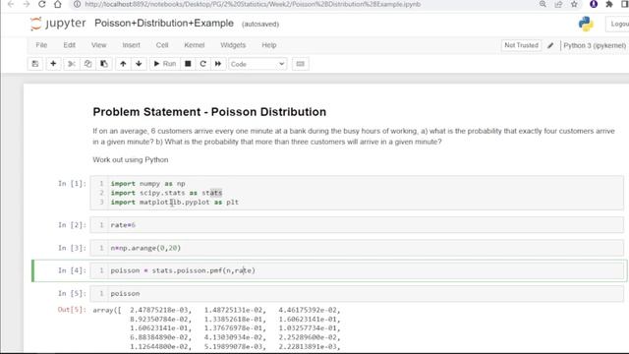Open the extensions puzzle icon

[x=609, y=4]
